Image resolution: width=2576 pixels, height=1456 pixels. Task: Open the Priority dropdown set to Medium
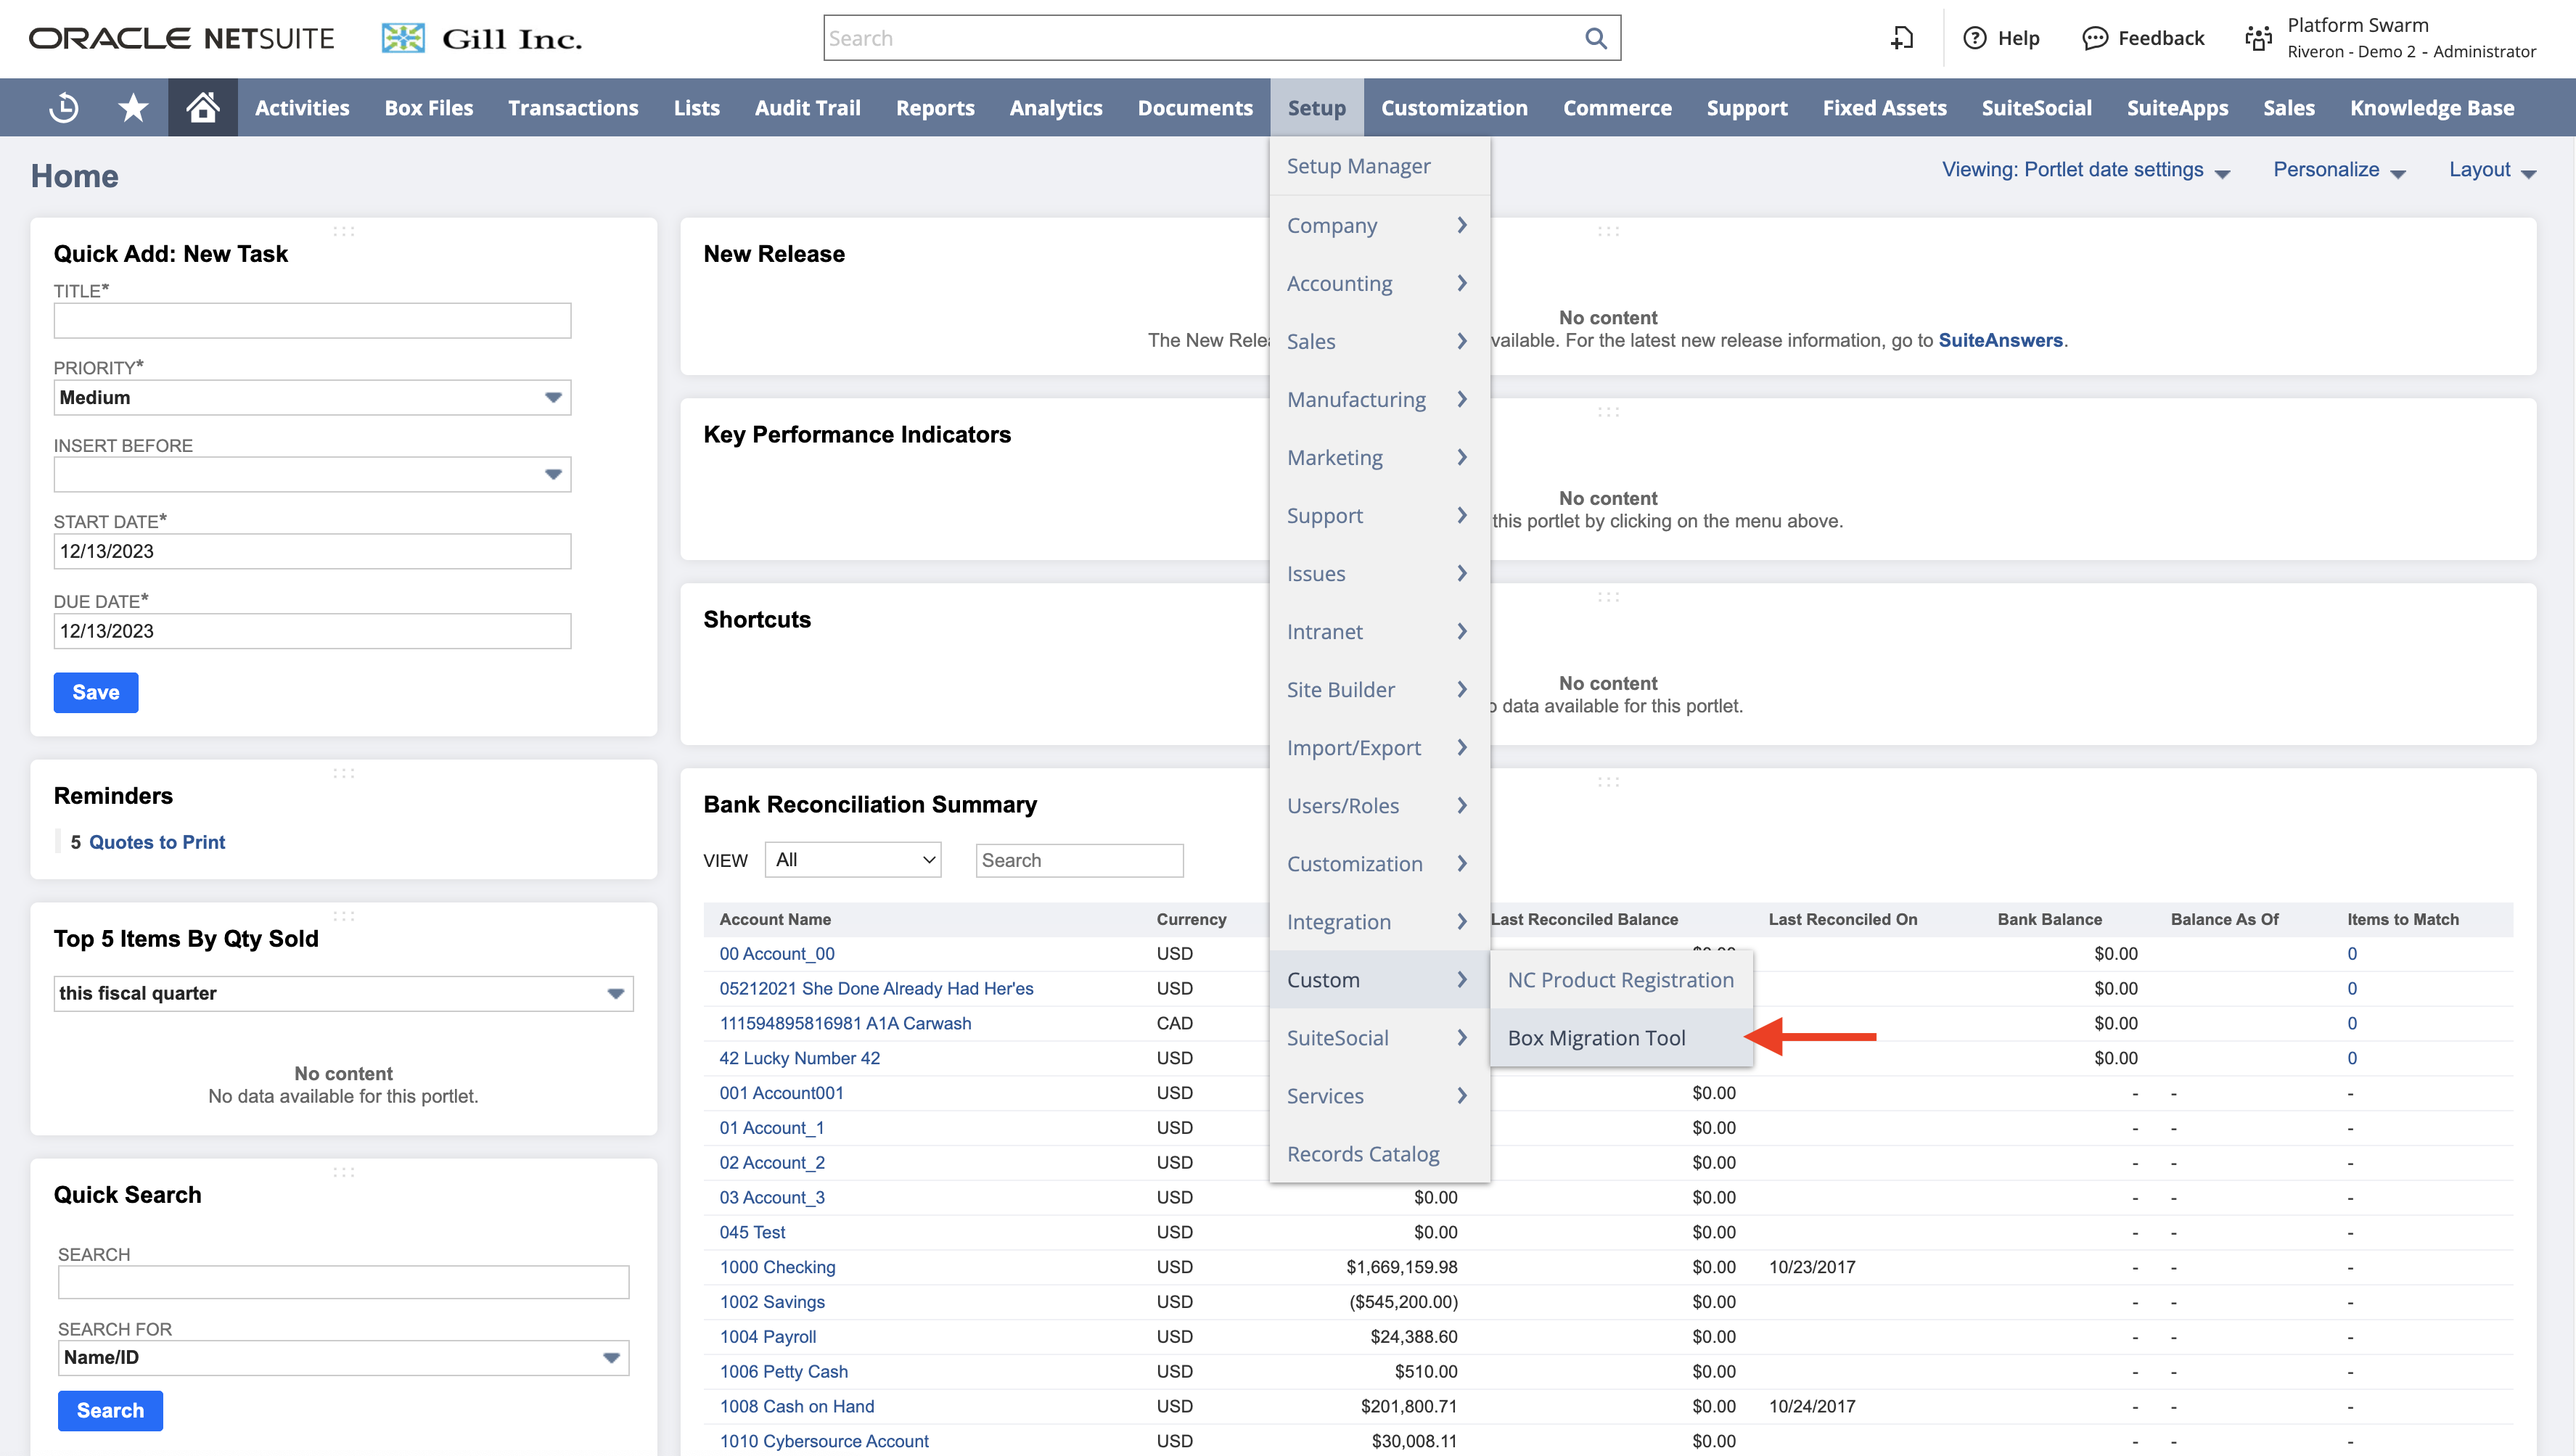pos(312,397)
